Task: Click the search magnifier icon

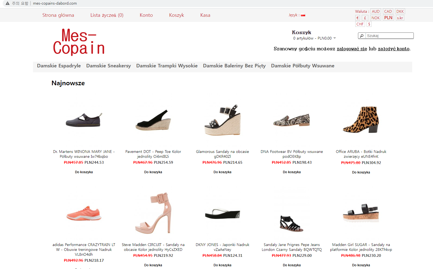Action: coord(362,36)
